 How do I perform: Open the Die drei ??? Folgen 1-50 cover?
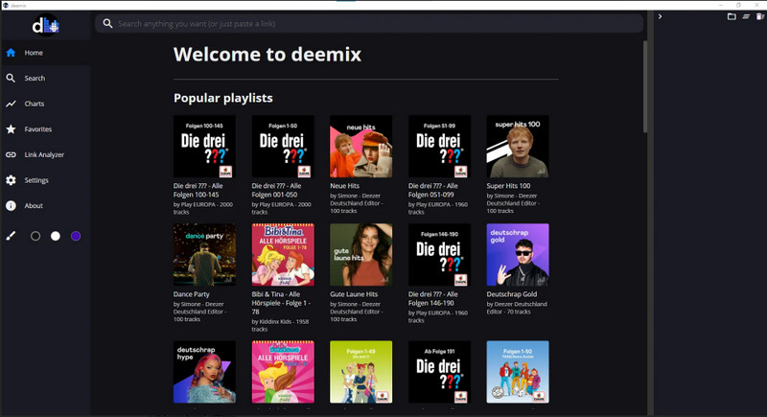[x=283, y=146]
